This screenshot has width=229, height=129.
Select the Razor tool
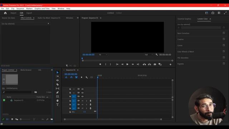[x=57, y=85]
